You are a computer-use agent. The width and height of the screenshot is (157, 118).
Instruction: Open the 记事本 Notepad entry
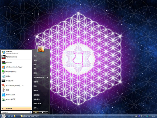coord(16,76)
